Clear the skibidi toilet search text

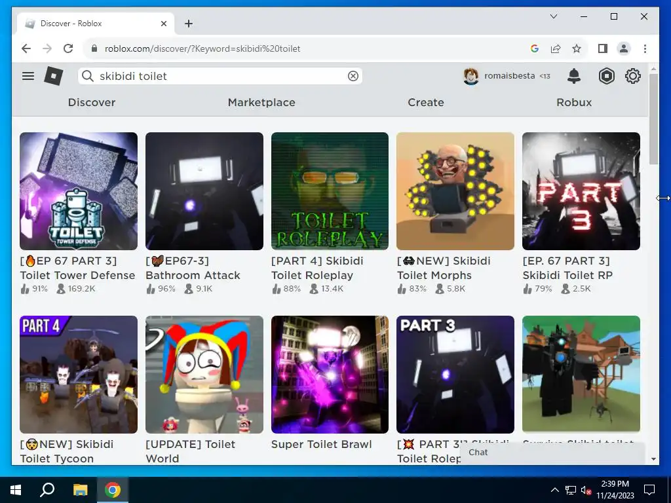pyautogui.click(x=353, y=76)
